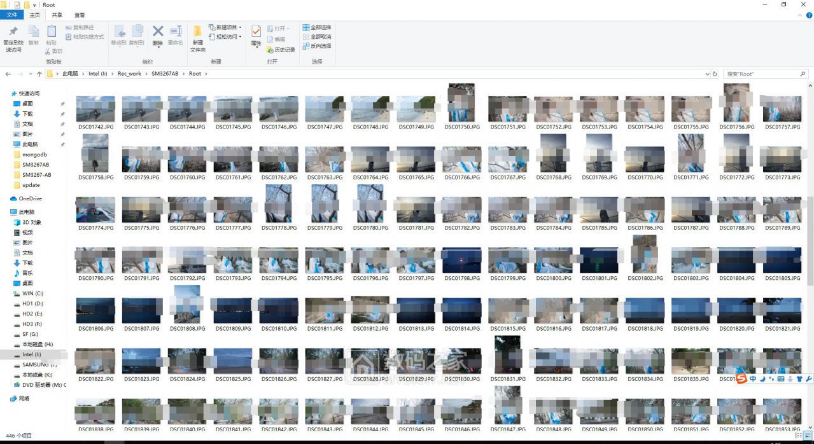Image resolution: width=814 pixels, height=444 pixels.
Task: Open the 文件 menu tab
Action: [x=11, y=15]
